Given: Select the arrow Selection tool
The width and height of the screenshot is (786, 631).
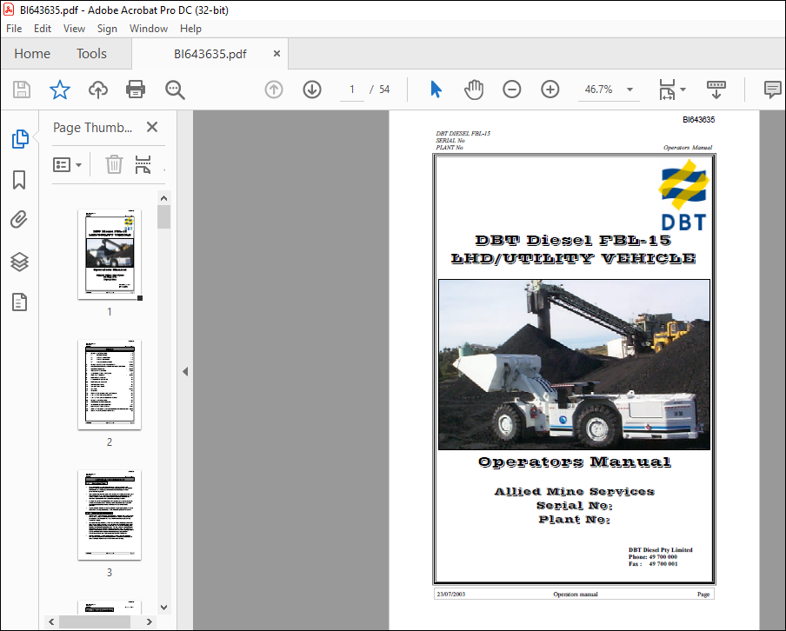Looking at the screenshot, I should coord(436,90).
